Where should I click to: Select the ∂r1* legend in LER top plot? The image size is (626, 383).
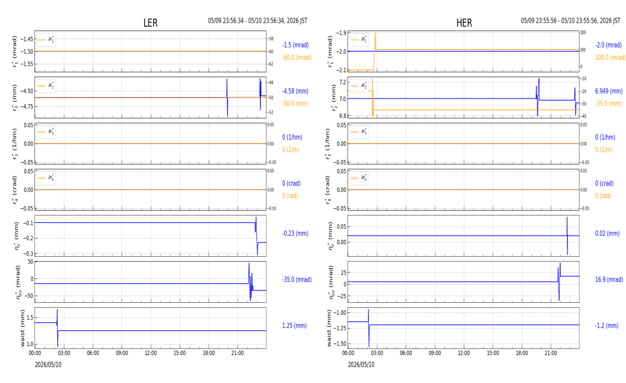[x=46, y=40]
